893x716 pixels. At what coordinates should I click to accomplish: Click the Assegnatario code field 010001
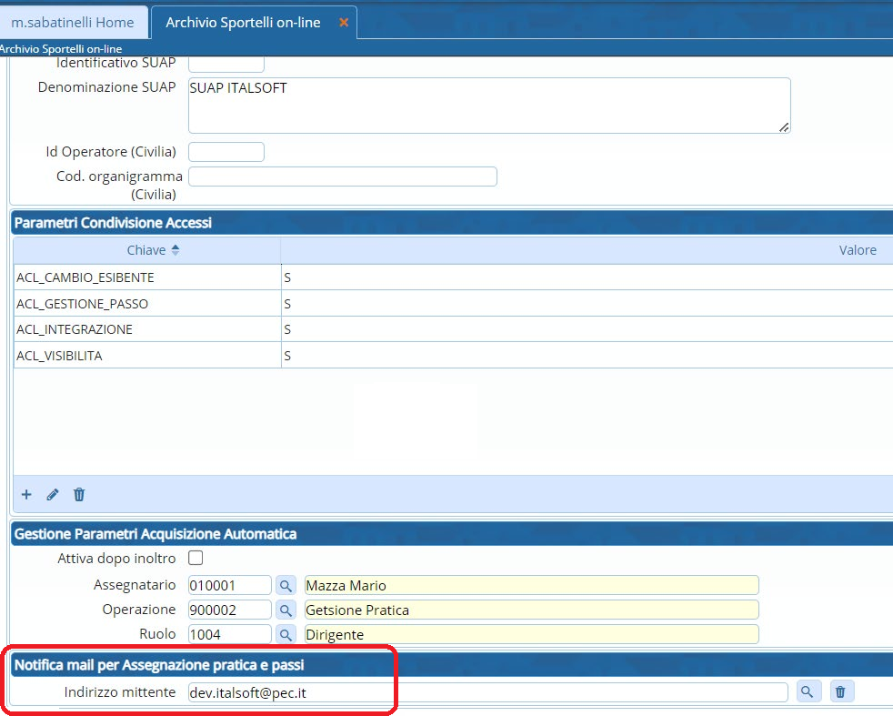[x=229, y=585]
